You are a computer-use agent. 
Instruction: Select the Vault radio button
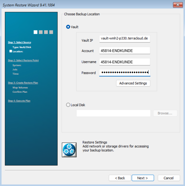pyautogui.click(x=68, y=27)
